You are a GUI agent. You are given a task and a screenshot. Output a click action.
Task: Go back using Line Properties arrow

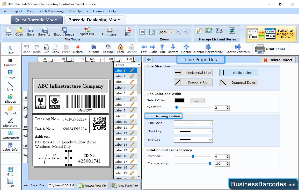tap(149, 60)
